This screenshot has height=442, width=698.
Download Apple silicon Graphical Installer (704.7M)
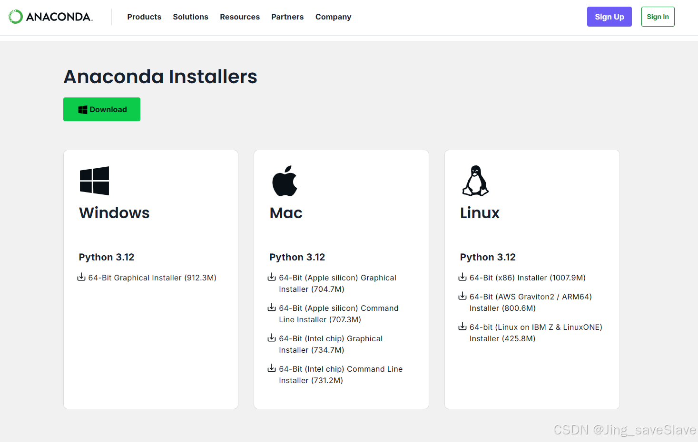[x=337, y=283]
